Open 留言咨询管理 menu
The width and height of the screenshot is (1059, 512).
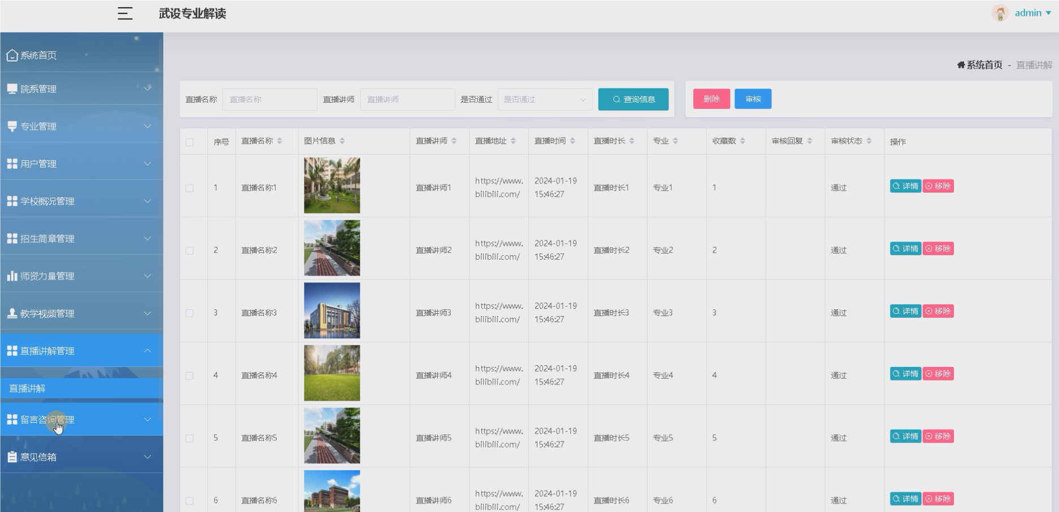(81, 419)
